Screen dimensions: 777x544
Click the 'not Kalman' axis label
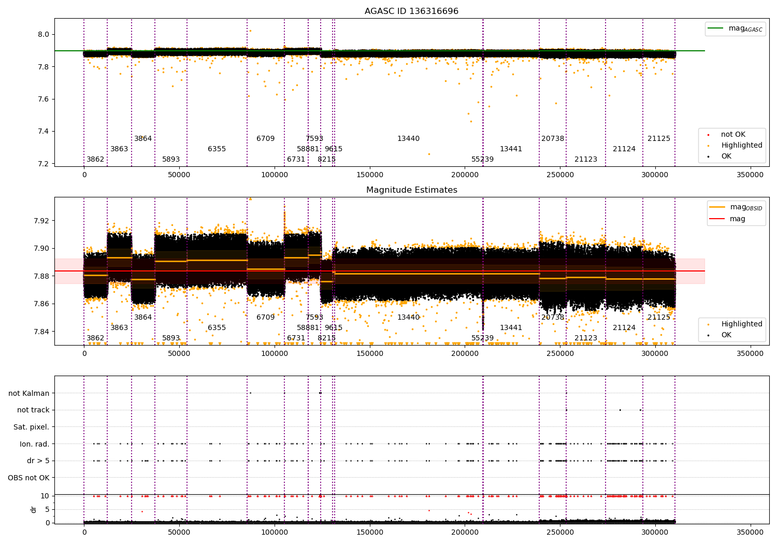coord(29,393)
